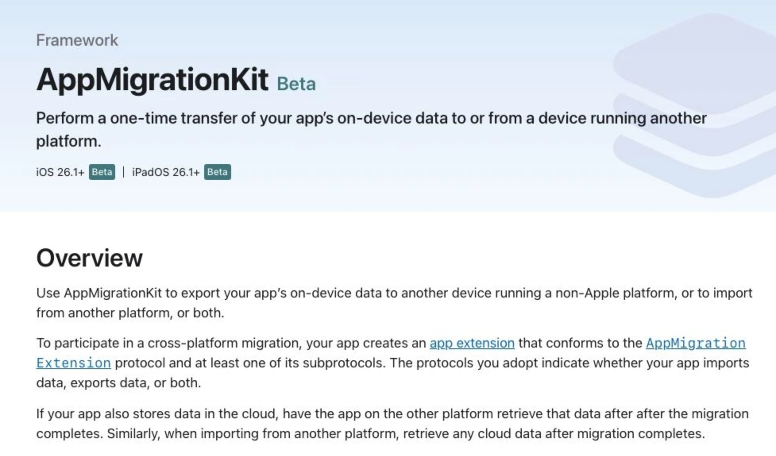This screenshot has height=456, width=776.
Task: Open the "app extension" link
Action: [x=472, y=343]
